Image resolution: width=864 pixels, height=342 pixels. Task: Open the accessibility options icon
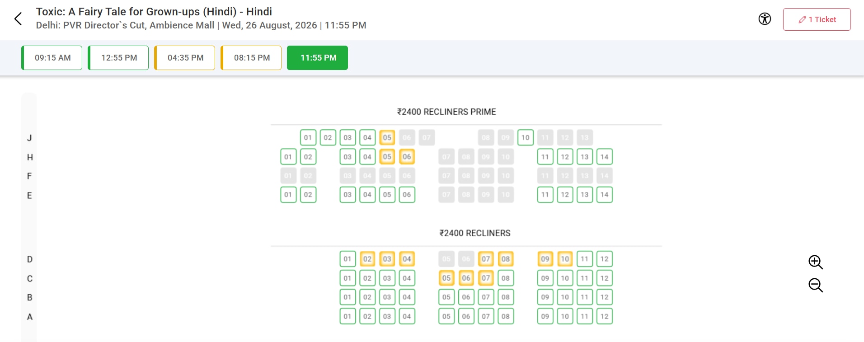(765, 19)
